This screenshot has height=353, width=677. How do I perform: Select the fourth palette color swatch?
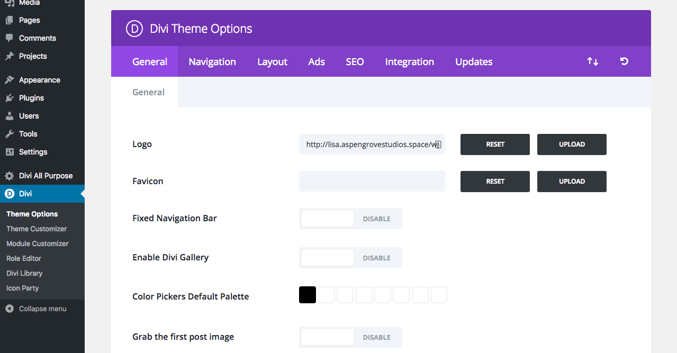coord(364,295)
